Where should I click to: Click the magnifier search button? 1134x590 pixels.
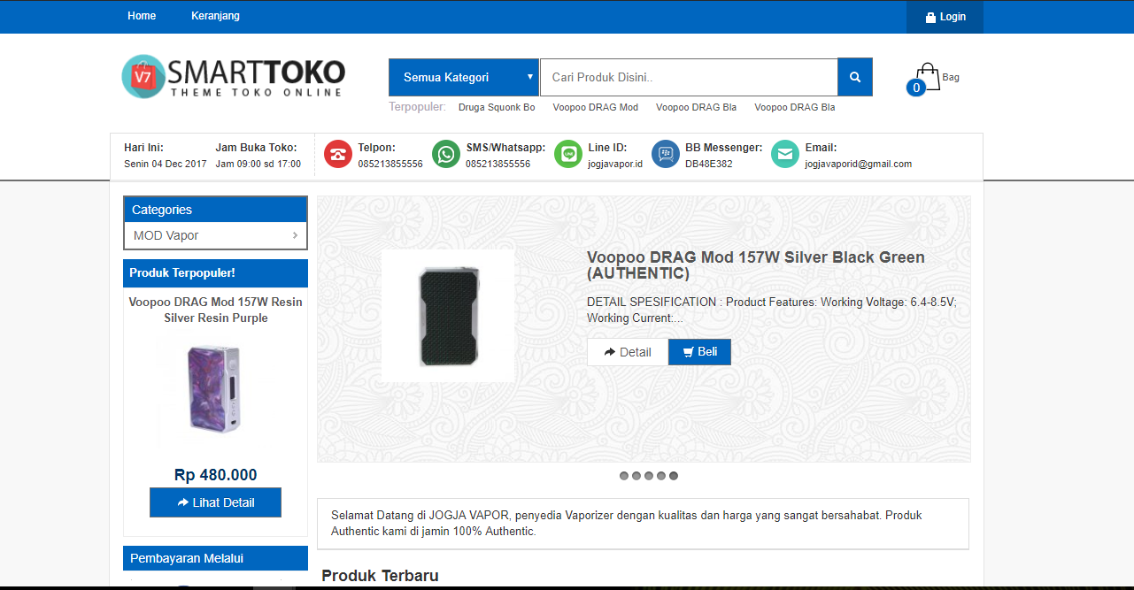pos(855,77)
